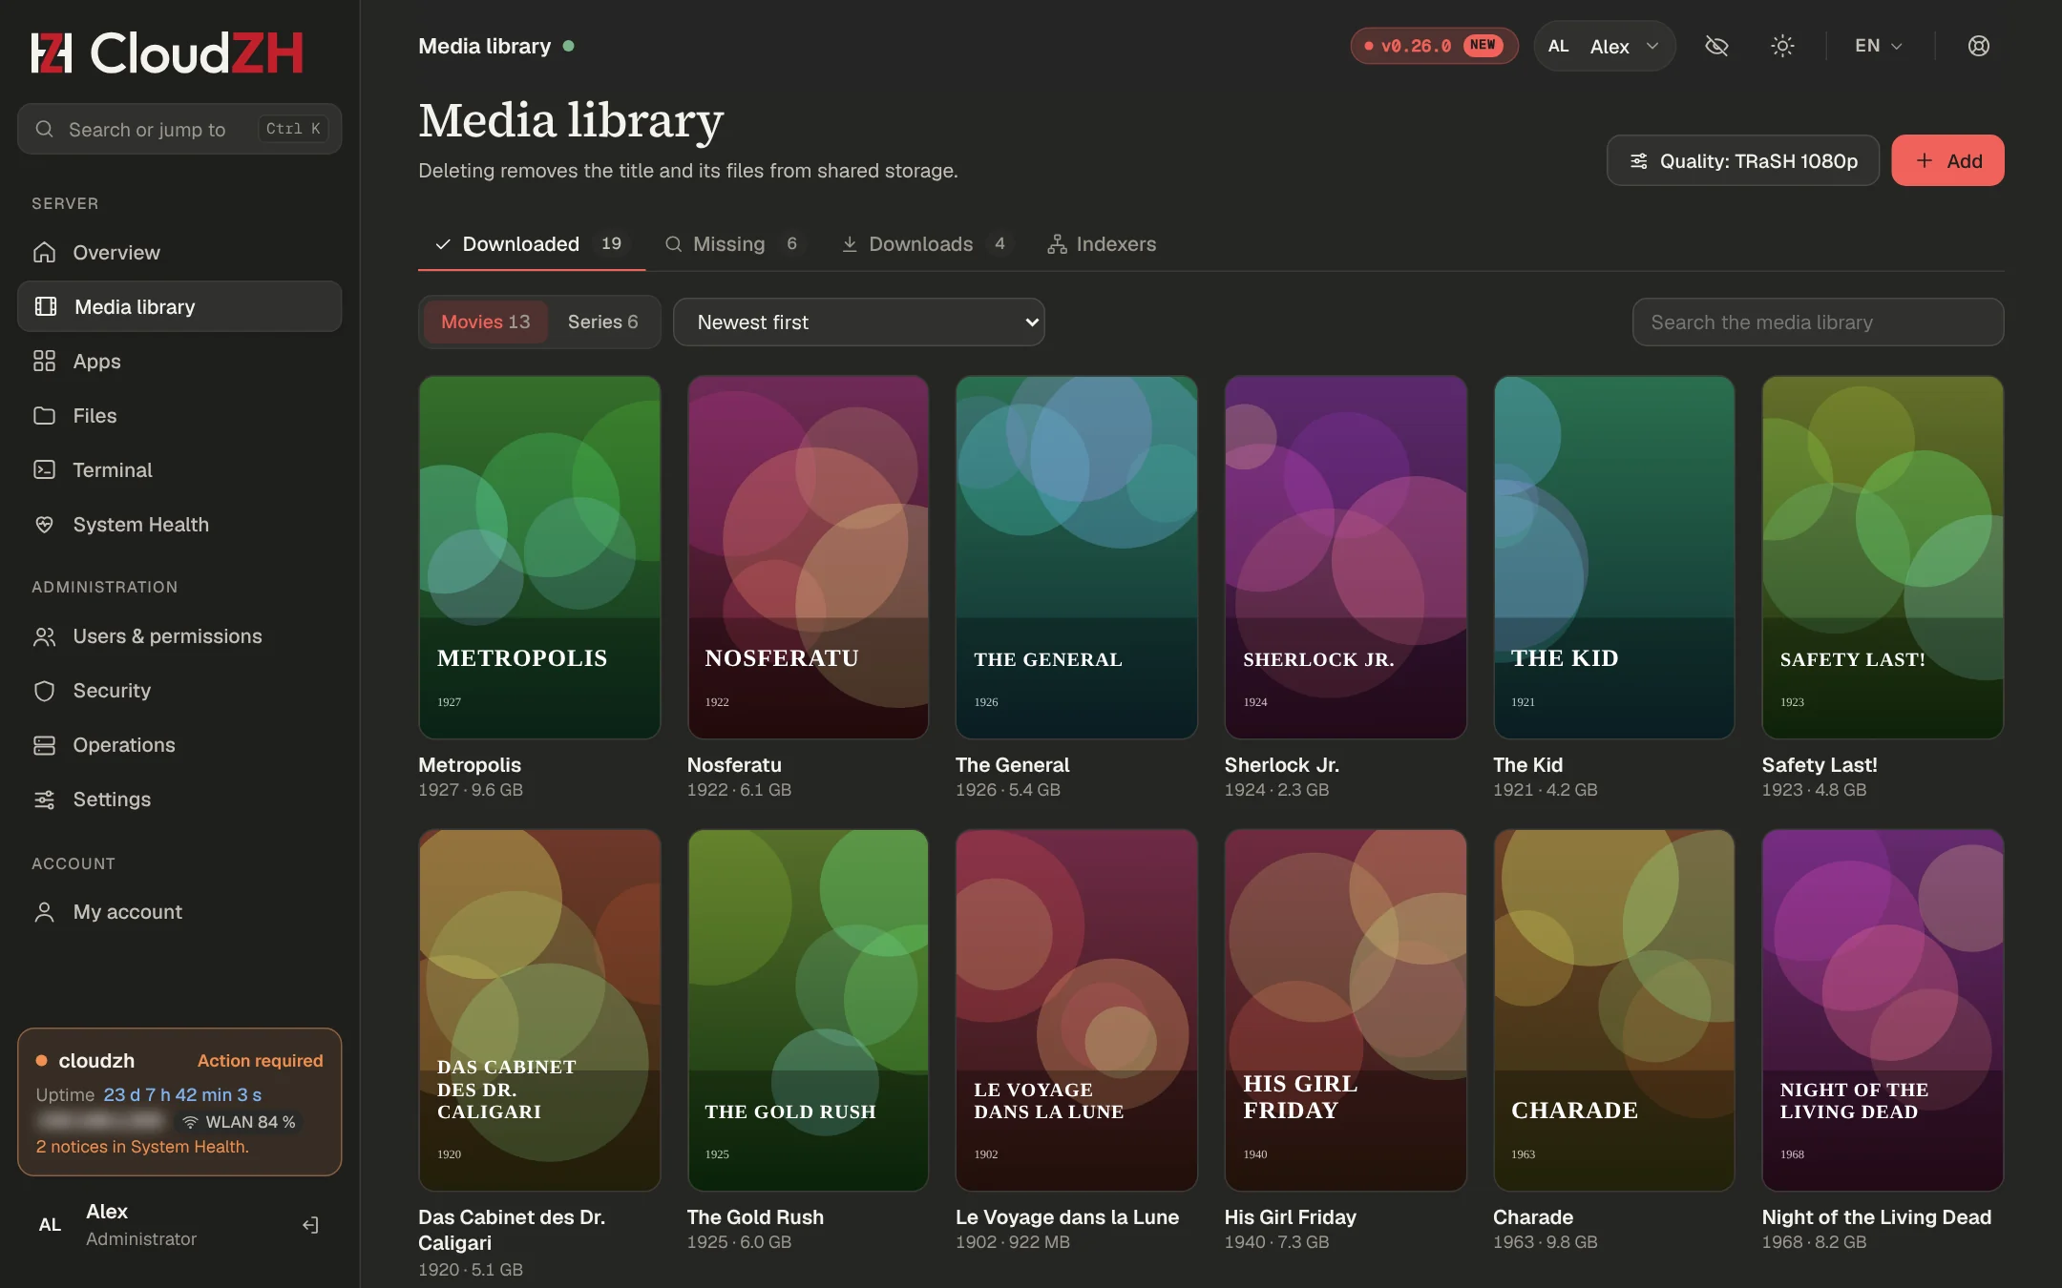Select Media library in the sidebar
Screen dimensions: 2062x1288
[179, 306]
